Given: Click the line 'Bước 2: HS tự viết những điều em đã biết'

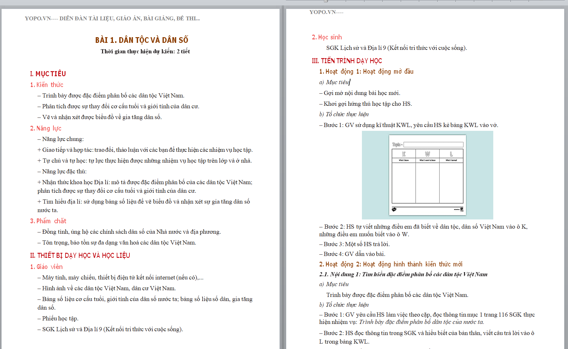Looking at the screenshot, I should pyautogui.click(x=423, y=231).
